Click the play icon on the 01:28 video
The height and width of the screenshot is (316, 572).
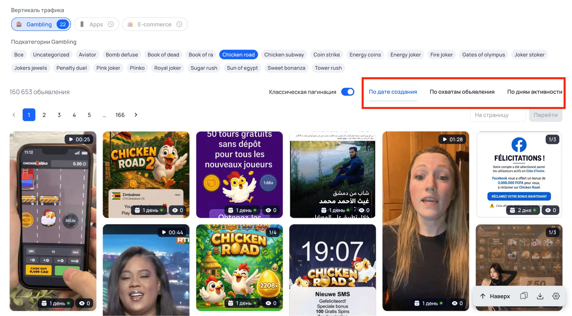tap(445, 139)
